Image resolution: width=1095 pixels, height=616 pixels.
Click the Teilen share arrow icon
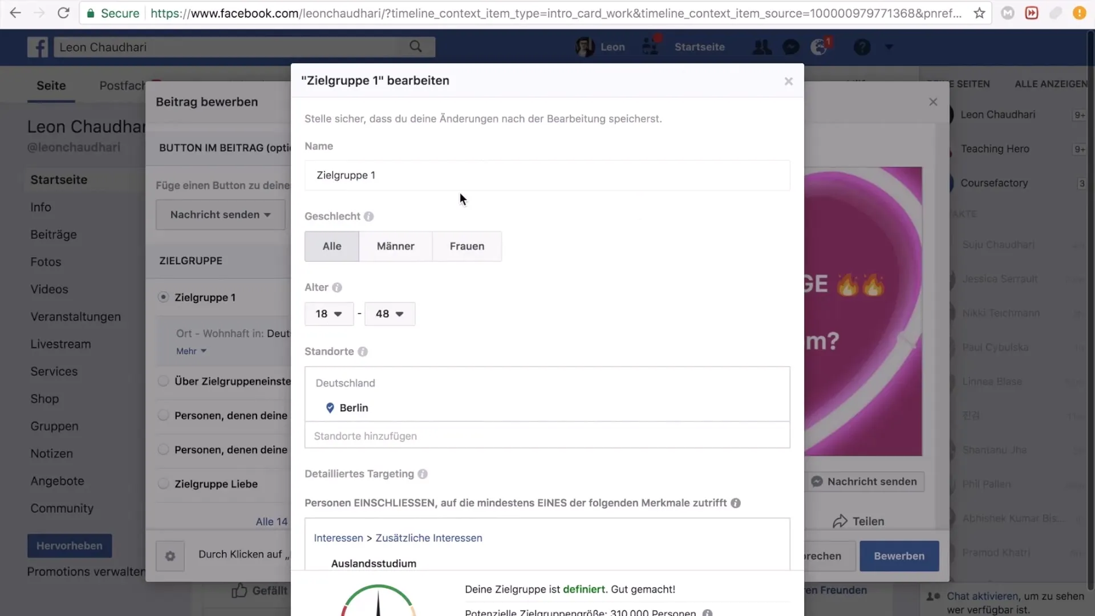coord(839,521)
